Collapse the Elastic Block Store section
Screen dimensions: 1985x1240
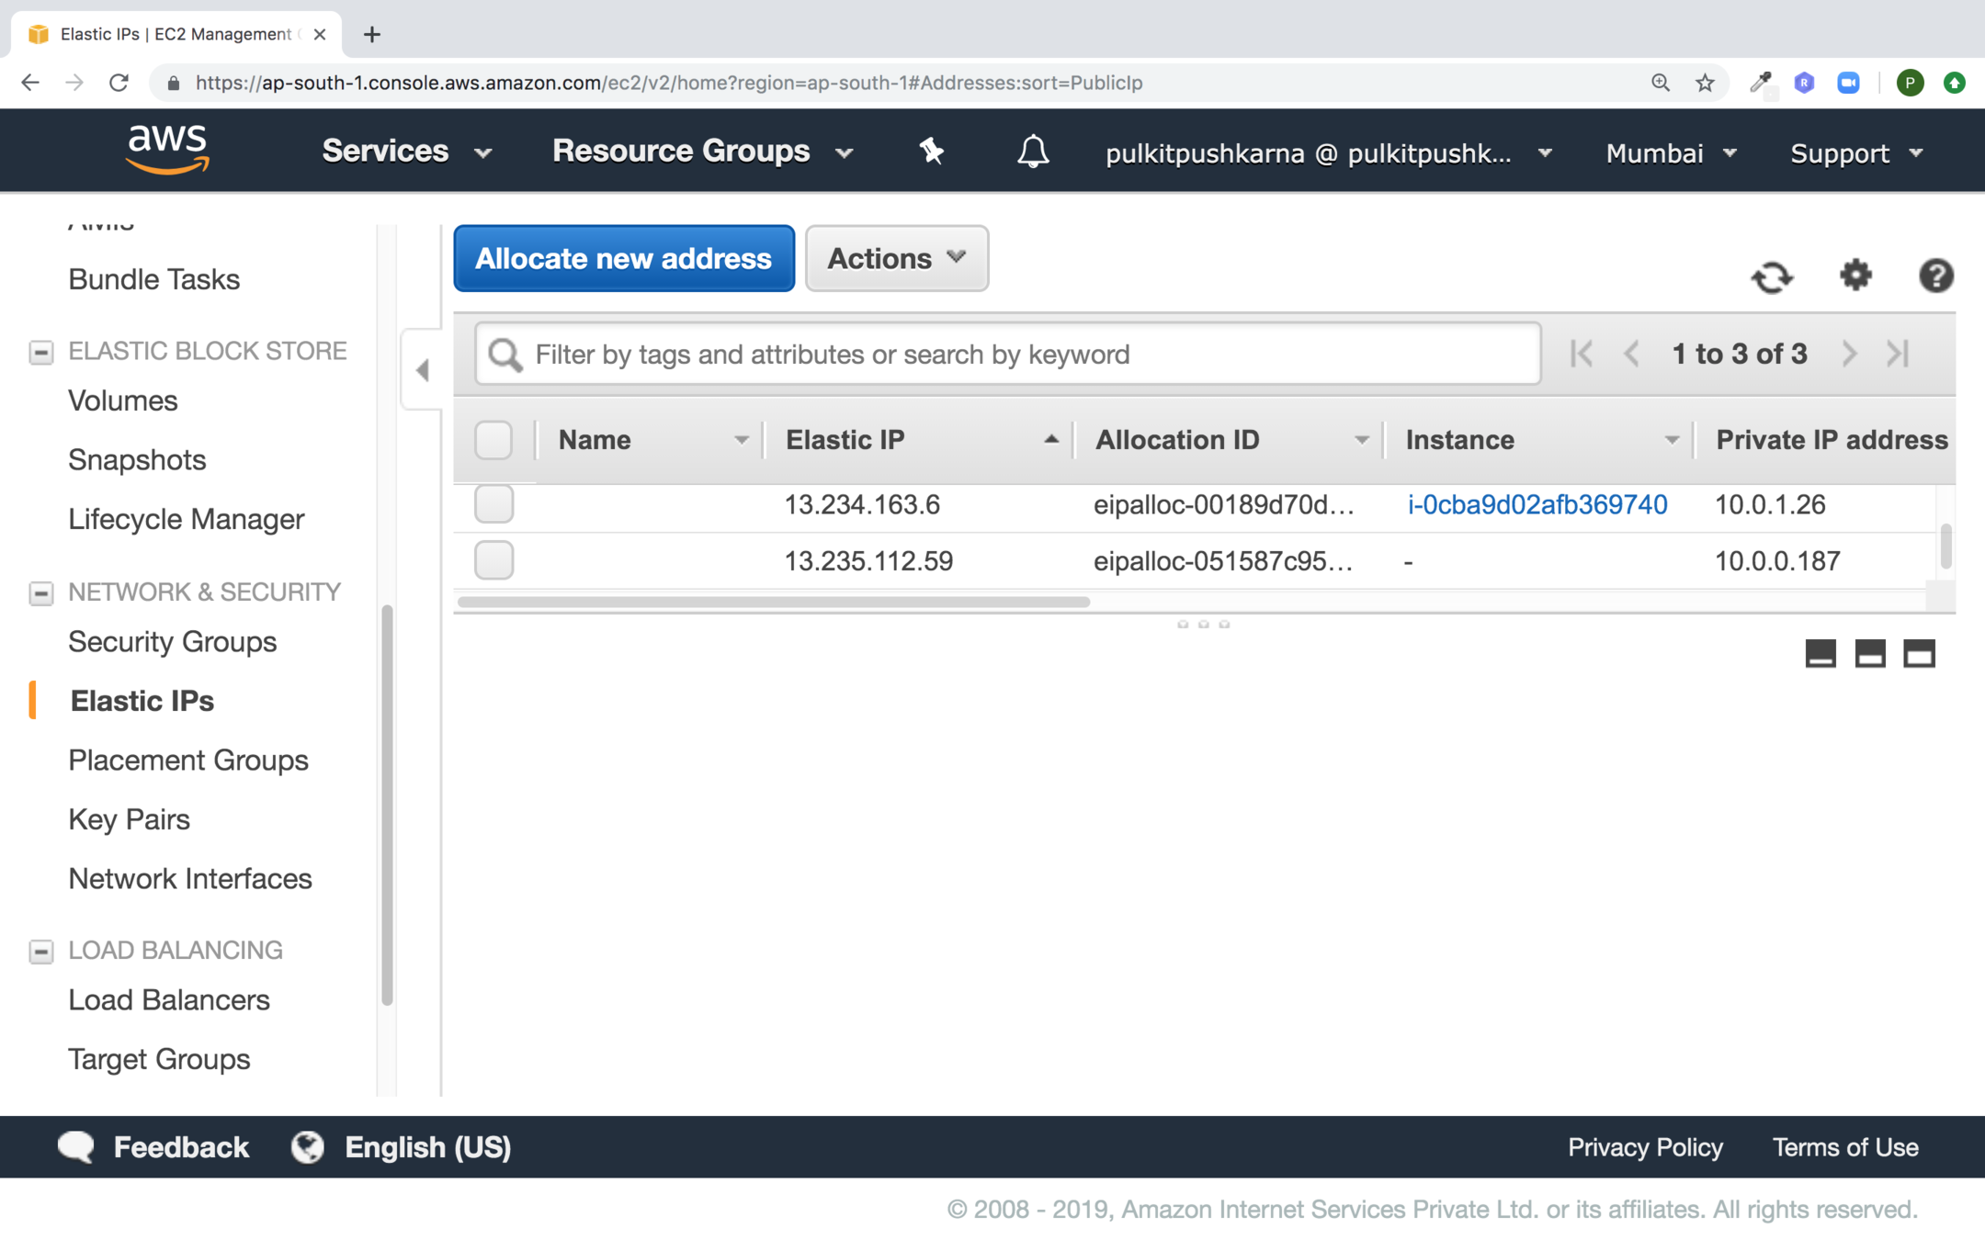(40, 352)
